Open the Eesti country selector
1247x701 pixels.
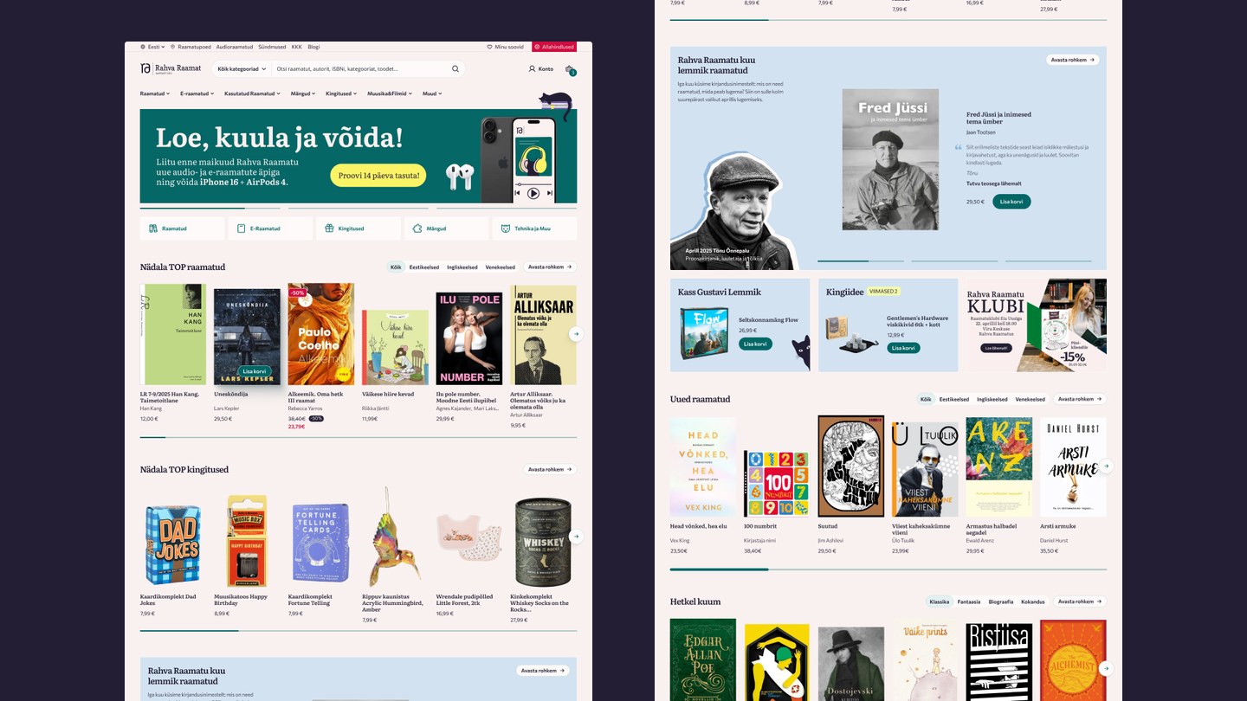(x=152, y=47)
